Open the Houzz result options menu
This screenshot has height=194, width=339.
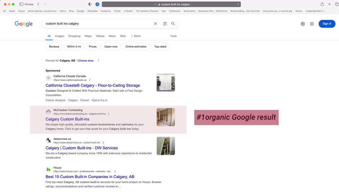point(115,171)
